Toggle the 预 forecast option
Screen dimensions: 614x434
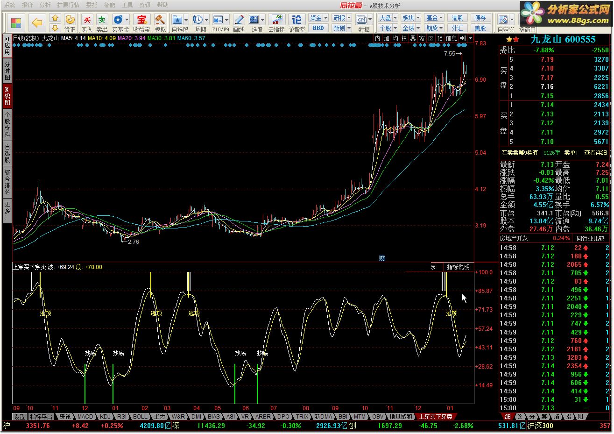[x=439, y=38]
